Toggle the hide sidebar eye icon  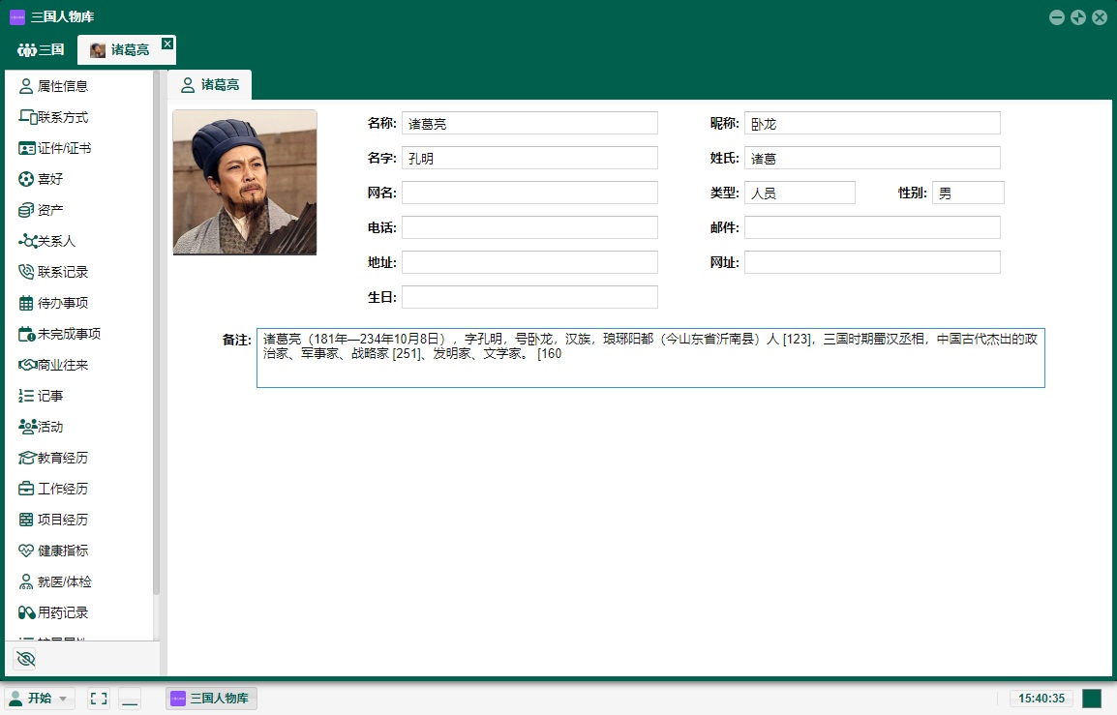tap(26, 658)
